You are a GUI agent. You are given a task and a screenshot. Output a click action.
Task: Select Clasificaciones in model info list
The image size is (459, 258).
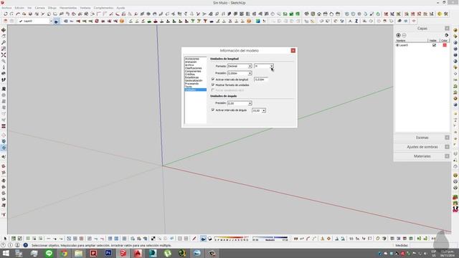pyautogui.click(x=193, y=68)
